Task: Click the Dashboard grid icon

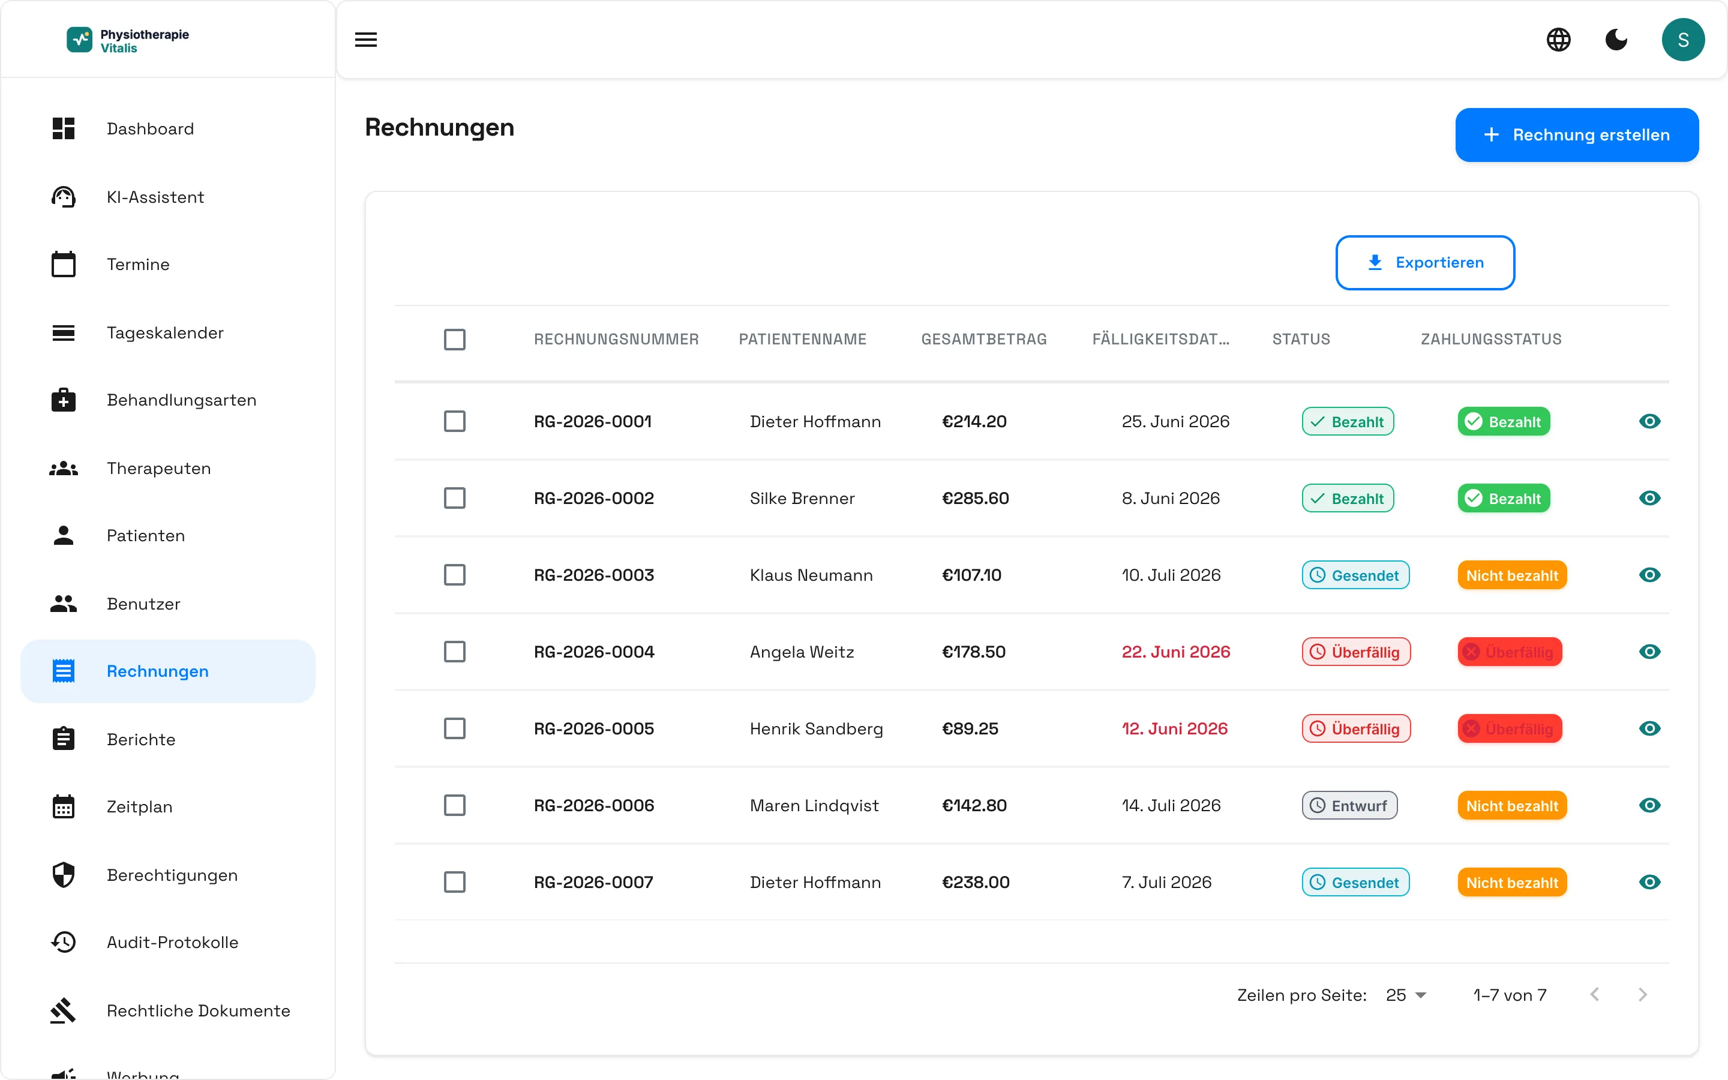Action: (64, 128)
